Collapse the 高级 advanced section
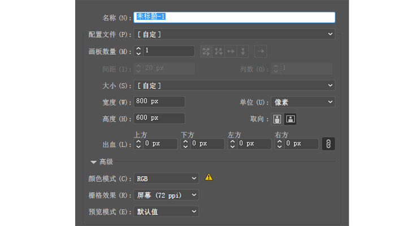 tap(93, 162)
